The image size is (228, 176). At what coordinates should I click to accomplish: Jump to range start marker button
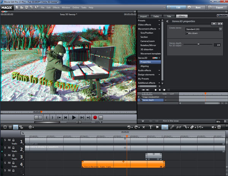[59, 117]
